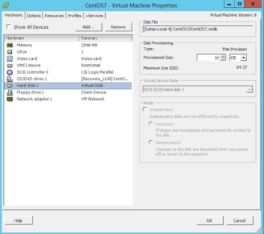The image size is (264, 234).
Task: Click the [Recovery_LUN] summary text
Action: pos(105,79)
